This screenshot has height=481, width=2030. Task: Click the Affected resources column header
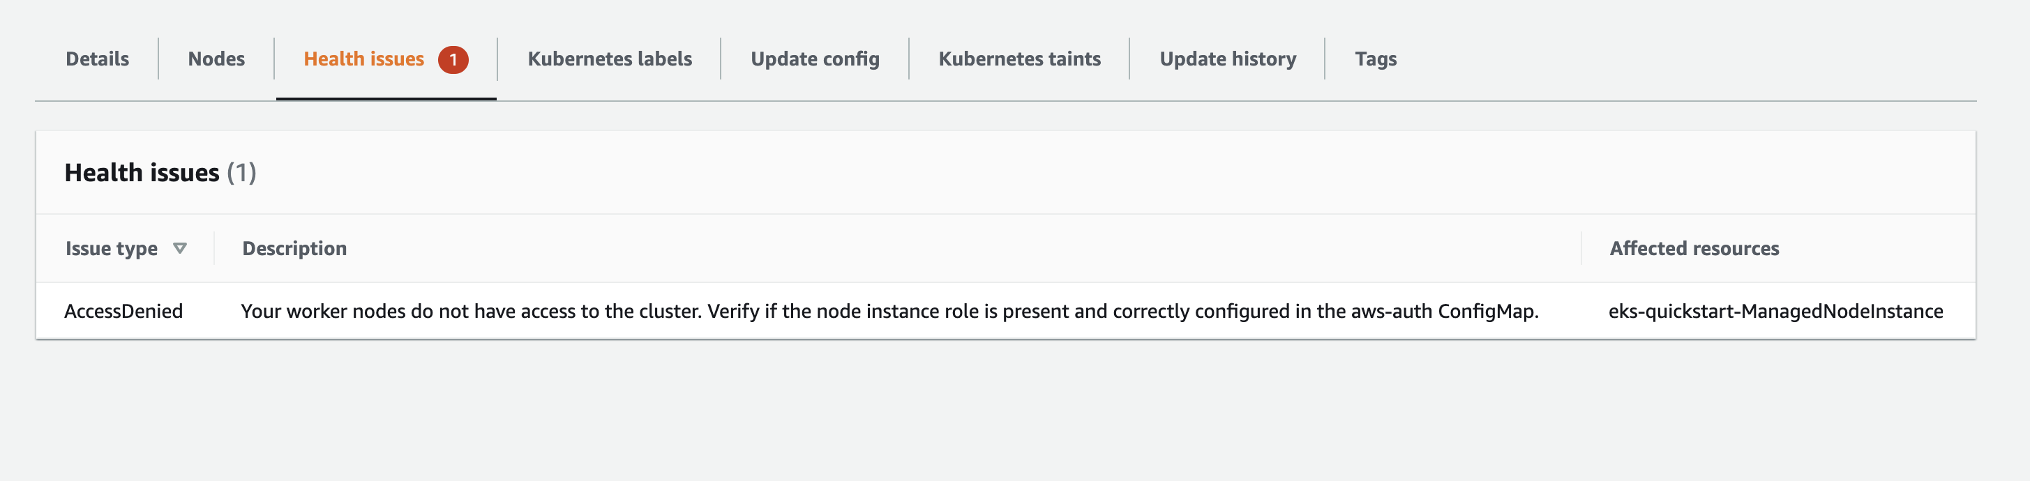coord(1693,248)
